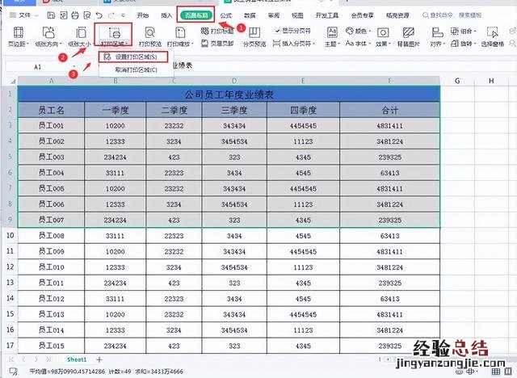Click the 插入分页符 insert page break item
This screenshot has width=517, height=378.
294,43
